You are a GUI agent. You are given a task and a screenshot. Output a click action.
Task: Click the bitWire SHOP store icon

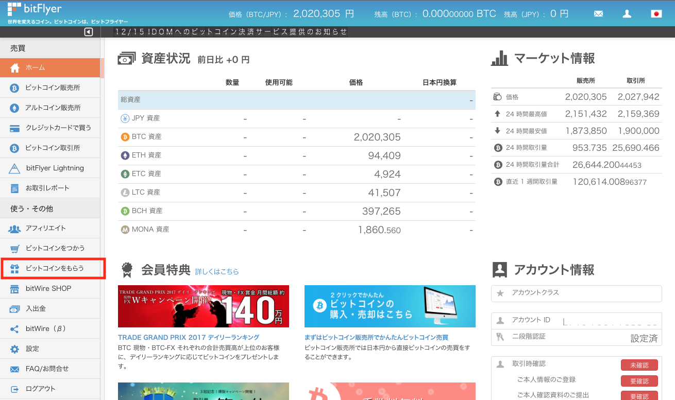[x=15, y=289]
